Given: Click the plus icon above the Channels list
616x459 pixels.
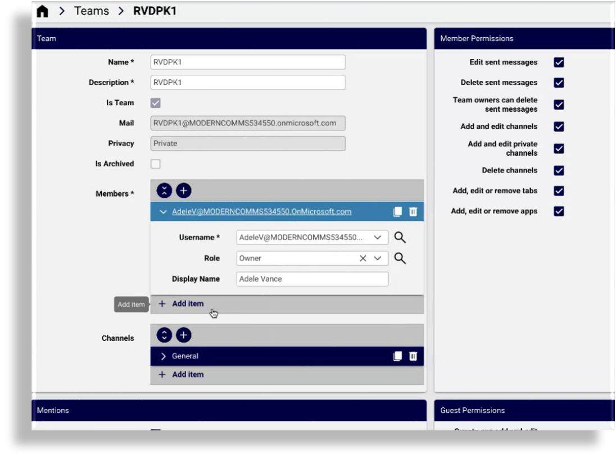Looking at the screenshot, I should 184,335.
